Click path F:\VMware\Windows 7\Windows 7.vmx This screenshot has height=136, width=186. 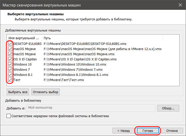[x=73, y=69]
